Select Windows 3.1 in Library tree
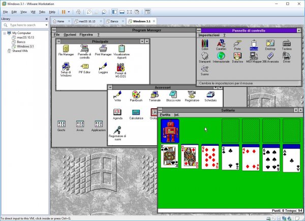The width and height of the screenshot is (305, 221). point(25,46)
